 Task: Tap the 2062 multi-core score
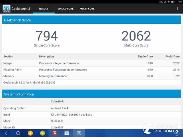pyautogui.click(x=136, y=36)
